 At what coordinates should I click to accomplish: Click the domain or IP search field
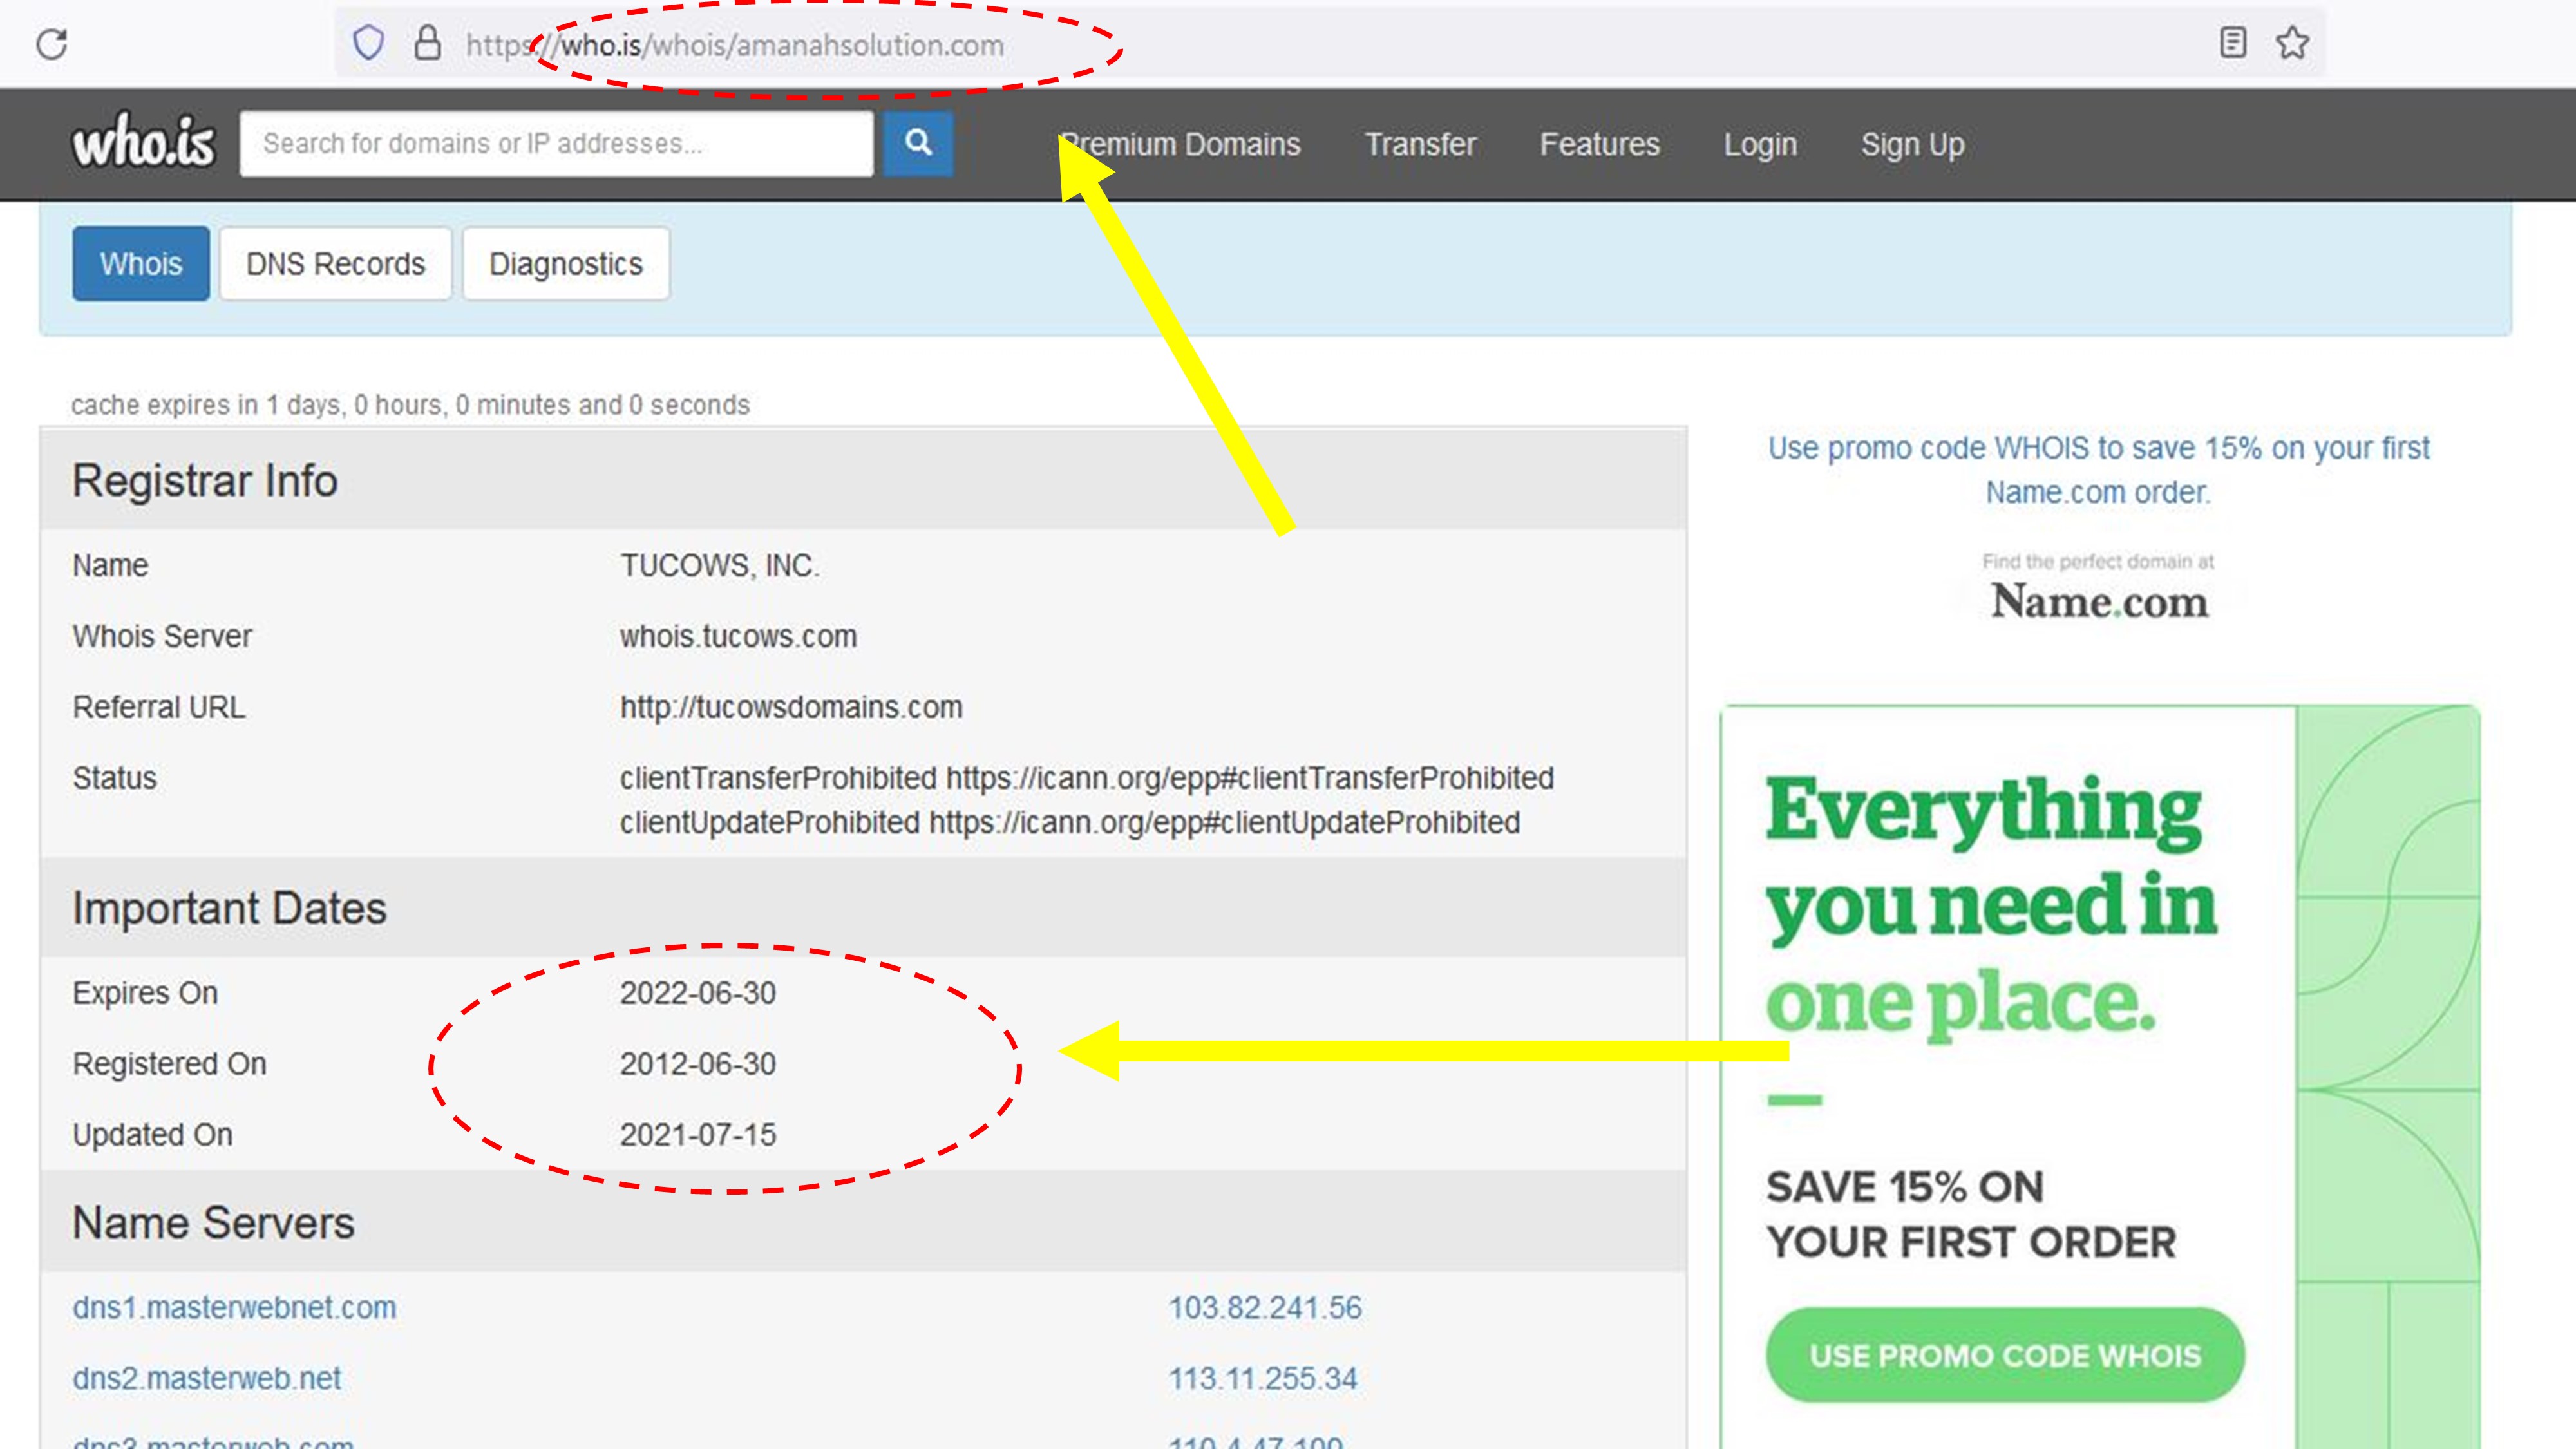[556, 144]
